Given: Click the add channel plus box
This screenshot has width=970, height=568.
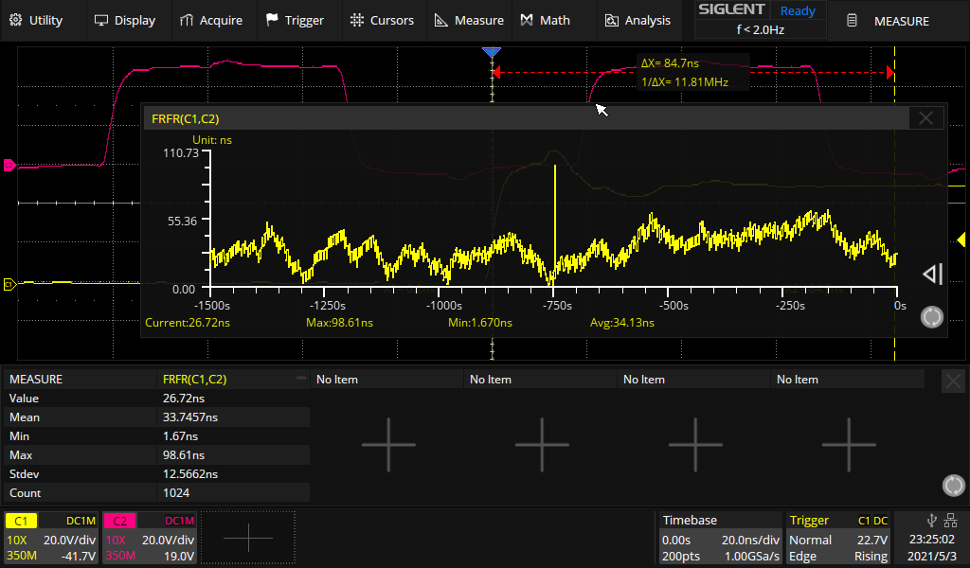Looking at the screenshot, I should click(248, 538).
